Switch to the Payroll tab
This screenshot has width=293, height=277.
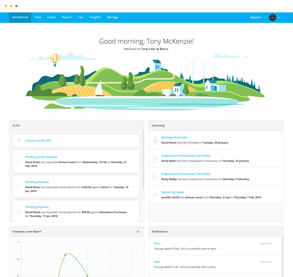pyautogui.click(x=67, y=17)
